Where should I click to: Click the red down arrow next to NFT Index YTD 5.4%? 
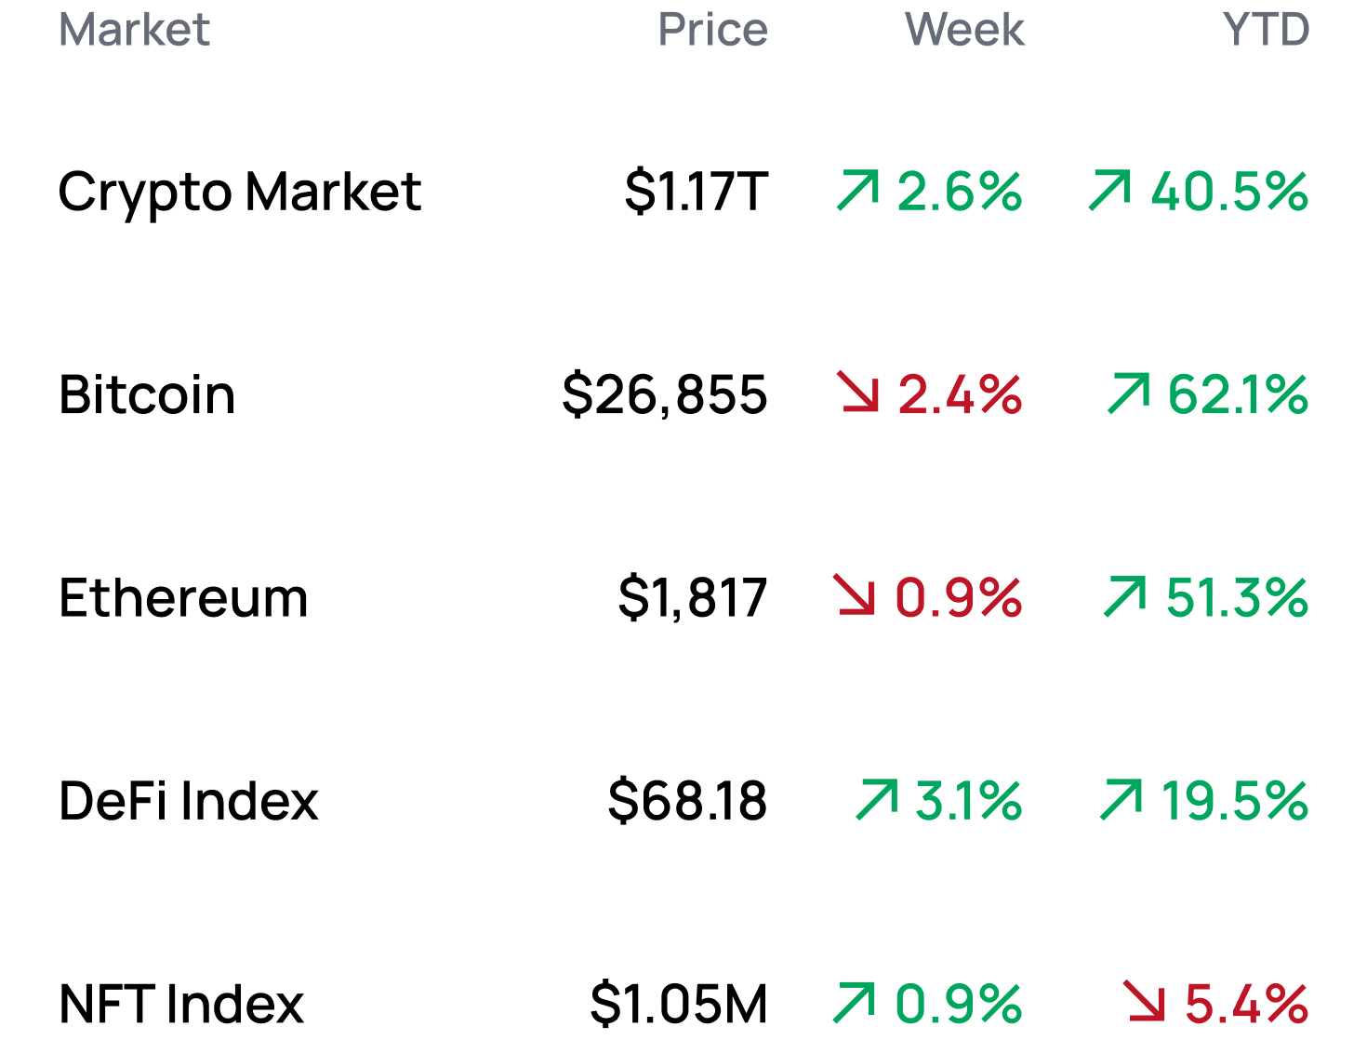(1144, 1002)
